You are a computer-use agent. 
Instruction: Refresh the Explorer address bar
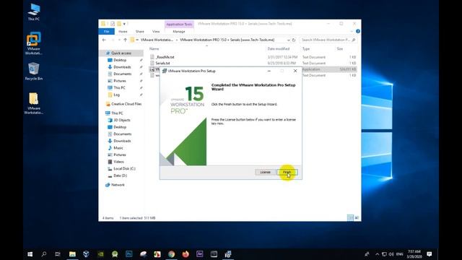tap(294, 40)
